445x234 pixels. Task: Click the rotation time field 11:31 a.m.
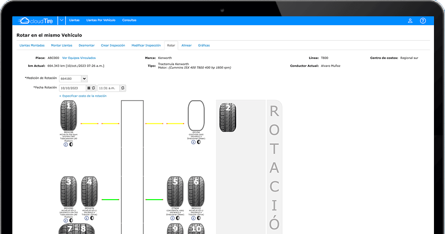pos(109,88)
